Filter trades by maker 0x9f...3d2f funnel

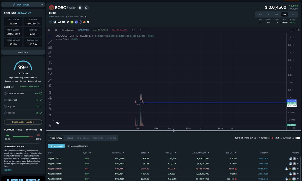(x=298, y=164)
